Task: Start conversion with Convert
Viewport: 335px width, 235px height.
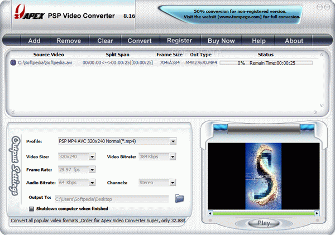Action: [140, 41]
